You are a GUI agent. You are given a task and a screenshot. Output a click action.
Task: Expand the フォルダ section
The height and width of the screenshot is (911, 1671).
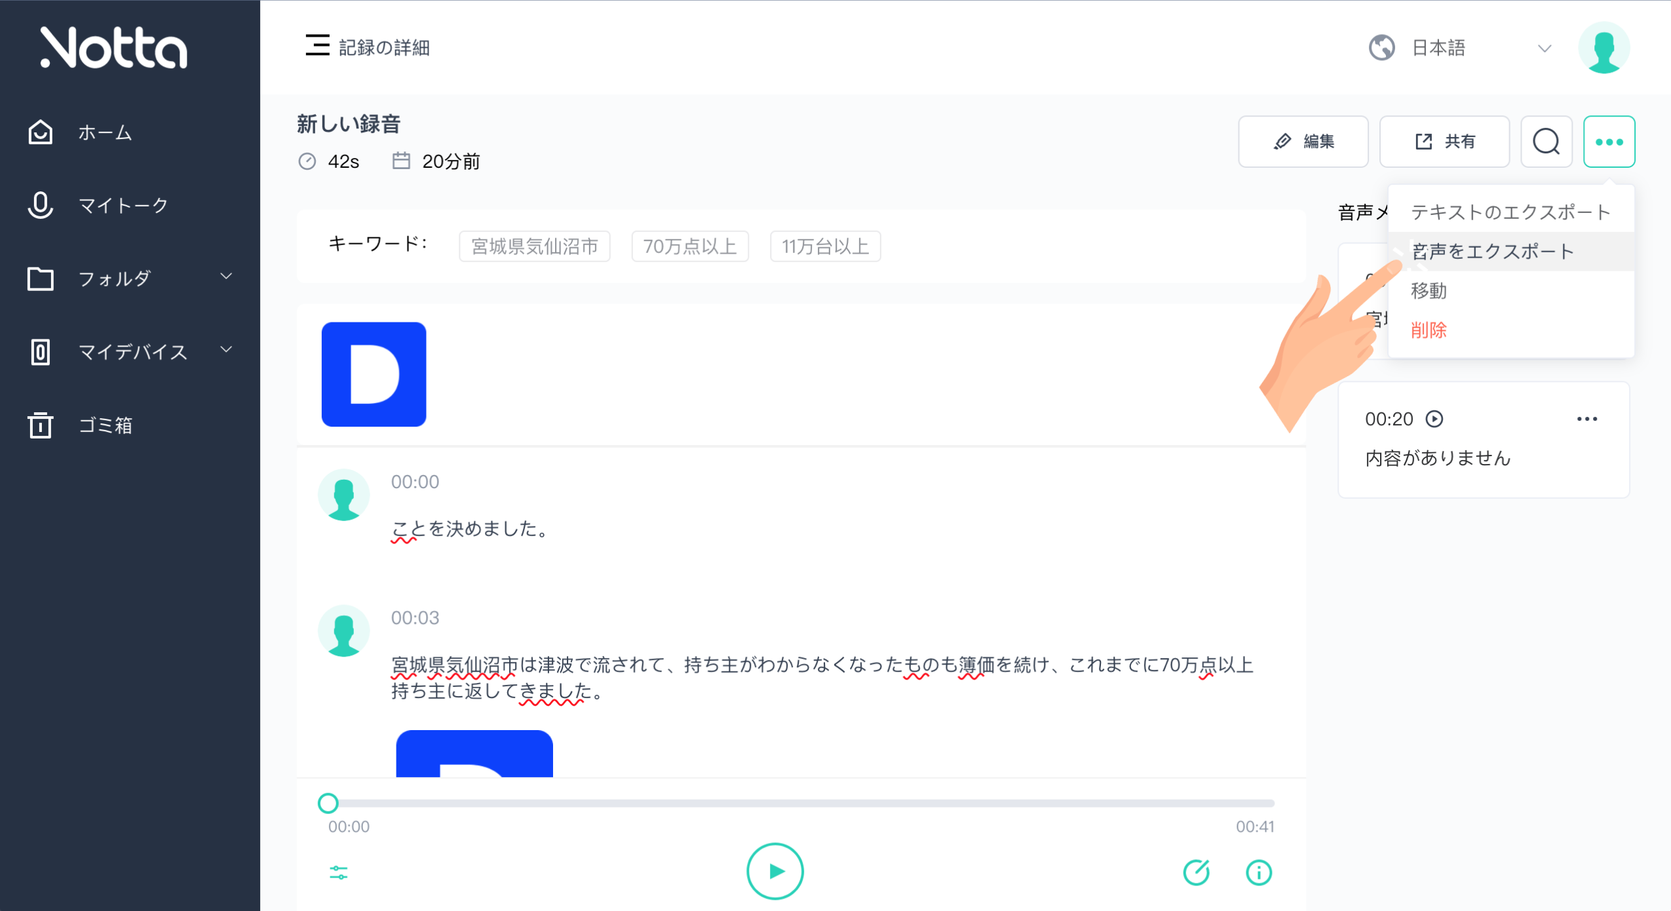coord(225,277)
